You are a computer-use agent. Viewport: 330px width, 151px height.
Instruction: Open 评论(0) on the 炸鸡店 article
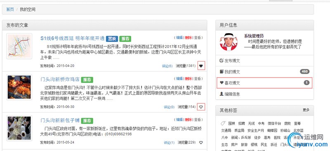pyautogui.click(x=169, y=107)
